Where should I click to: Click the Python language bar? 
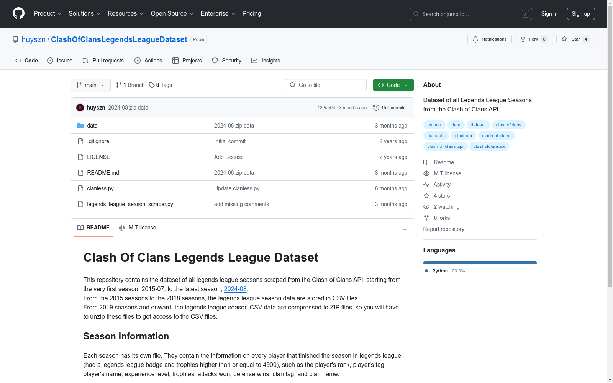[x=480, y=263]
